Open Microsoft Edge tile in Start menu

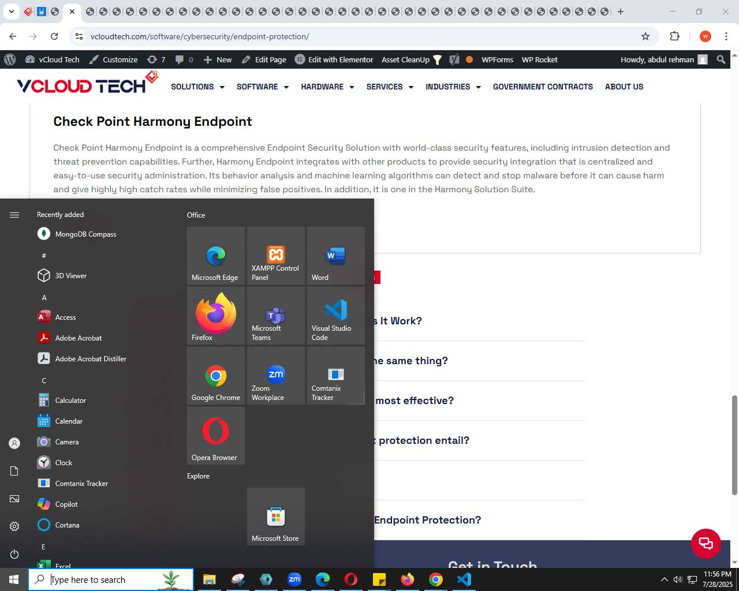tap(216, 255)
